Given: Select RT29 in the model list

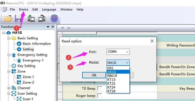Looking at the screenshot, I should click(x=118, y=91).
